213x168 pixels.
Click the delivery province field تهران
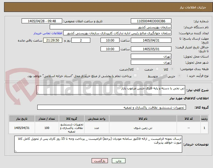click(x=151, y=56)
